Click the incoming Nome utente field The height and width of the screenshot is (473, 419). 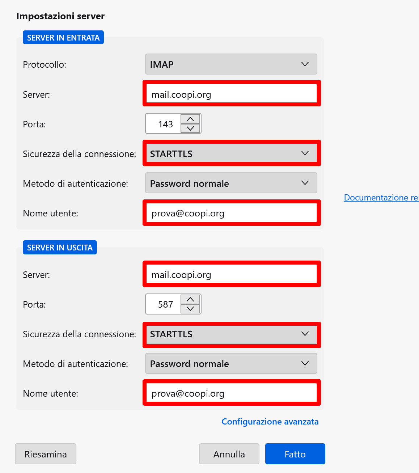click(232, 213)
